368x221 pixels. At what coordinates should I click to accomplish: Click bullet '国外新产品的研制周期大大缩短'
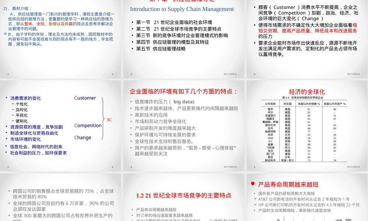click(x=286, y=193)
